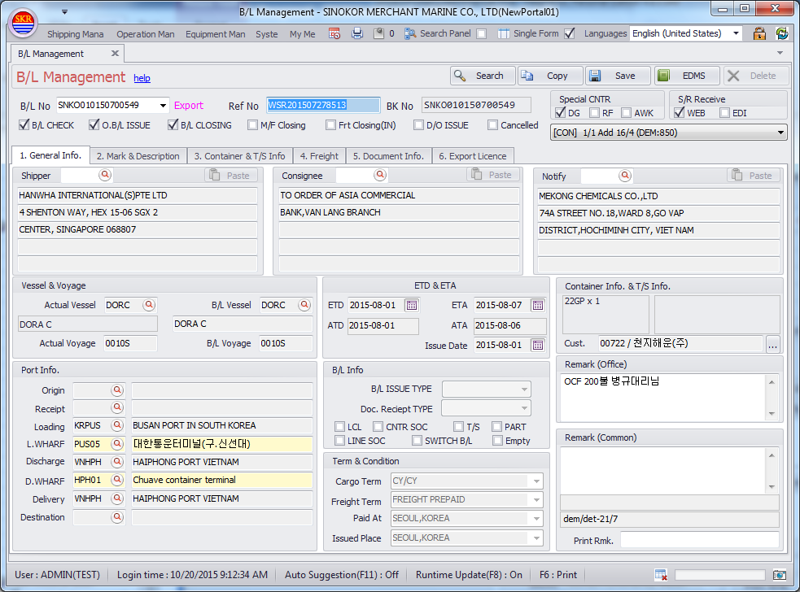800x592 pixels.
Task: Click the green refresh icon in top toolbar
Action: point(781,33)
